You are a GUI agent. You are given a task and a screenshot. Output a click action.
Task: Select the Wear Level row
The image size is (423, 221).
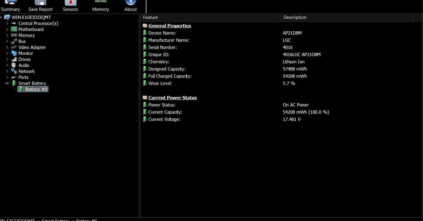[x=161, y=83]
